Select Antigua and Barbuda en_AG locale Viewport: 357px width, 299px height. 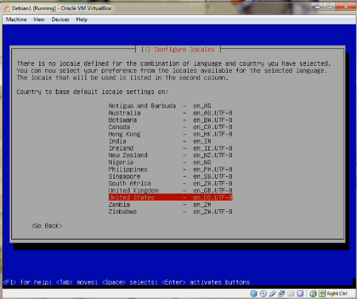coord(170,106)
